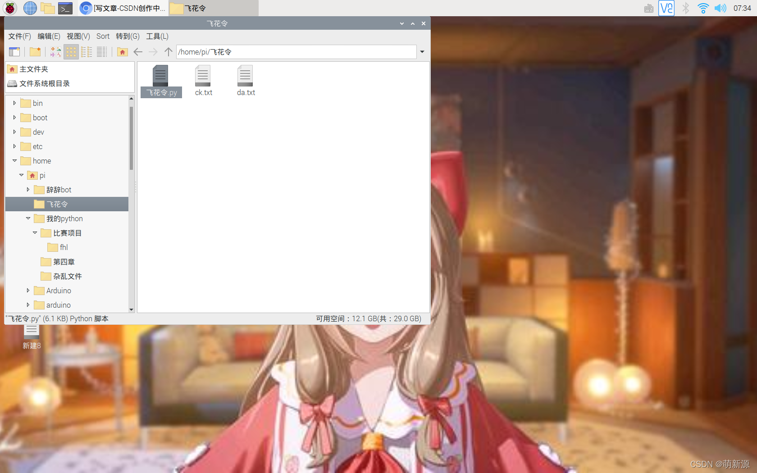Click the tree panel scrollbar thumb
757x473 pixels.
coord(132,138)
